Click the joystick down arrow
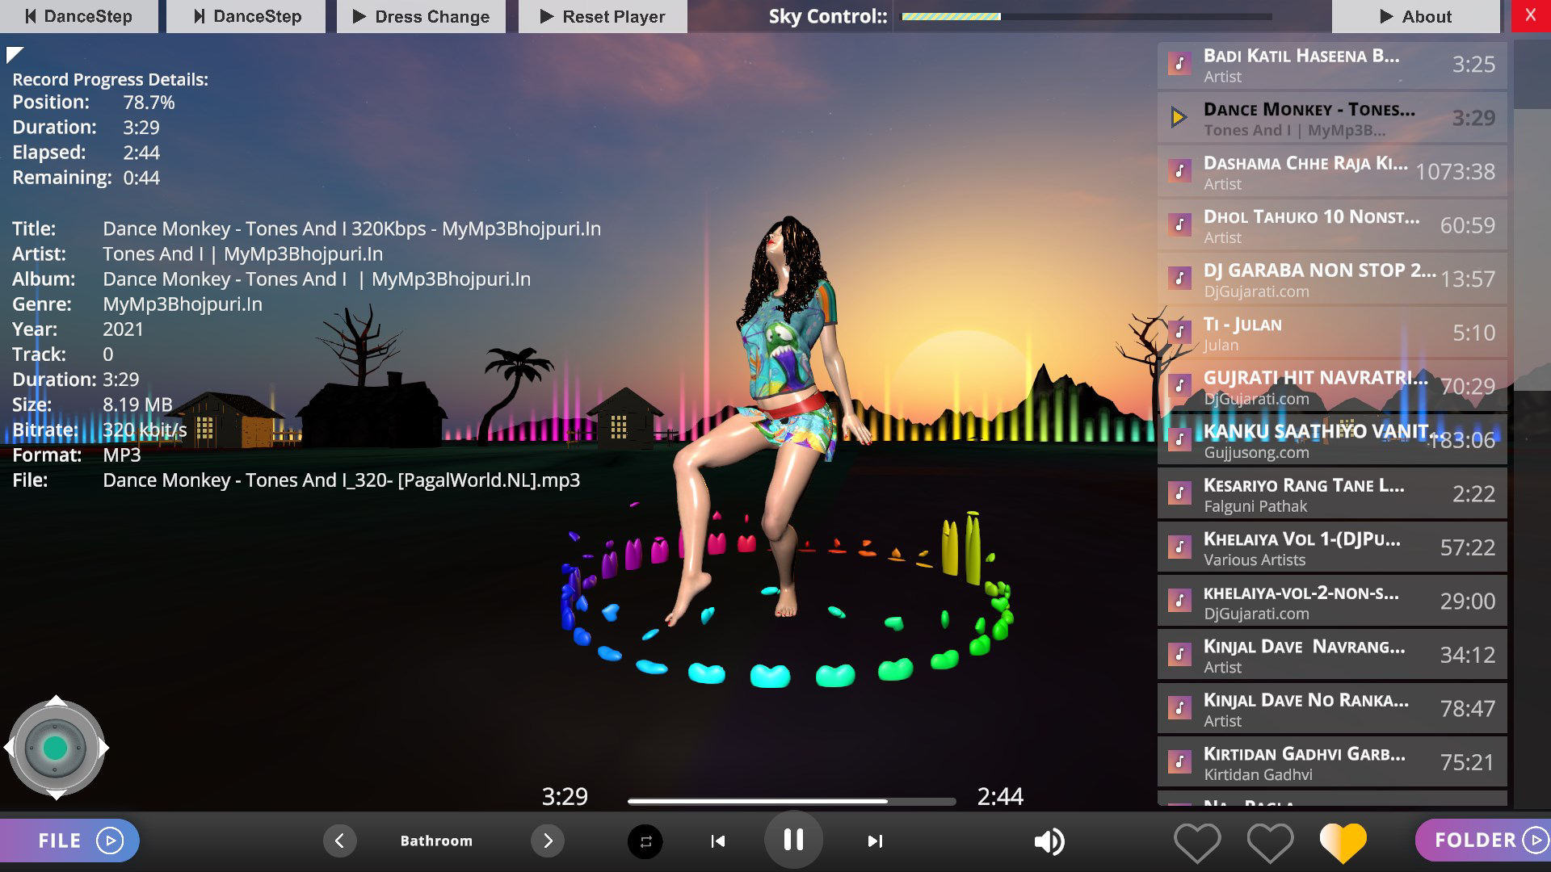Viewport: 1551px width, 872px height. pos(56,795)
